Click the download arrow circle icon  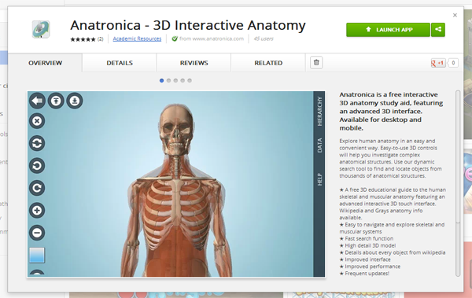[75, 101]
